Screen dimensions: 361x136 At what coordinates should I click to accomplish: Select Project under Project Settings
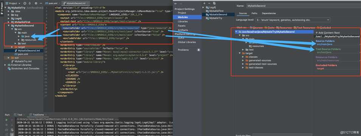tap(182, 13)
